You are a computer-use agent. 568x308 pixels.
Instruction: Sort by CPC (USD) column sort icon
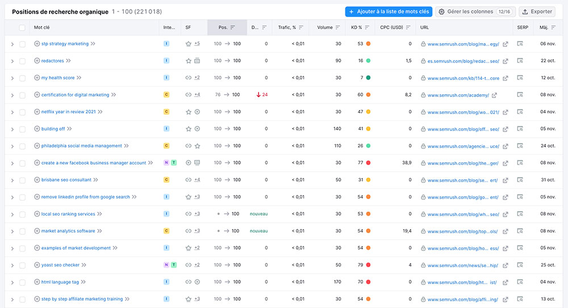(408, 27)
